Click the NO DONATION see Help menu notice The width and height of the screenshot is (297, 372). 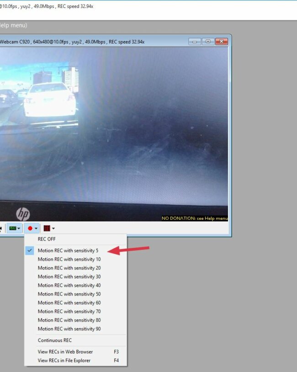pyautogui.click(x=195, y=218)
